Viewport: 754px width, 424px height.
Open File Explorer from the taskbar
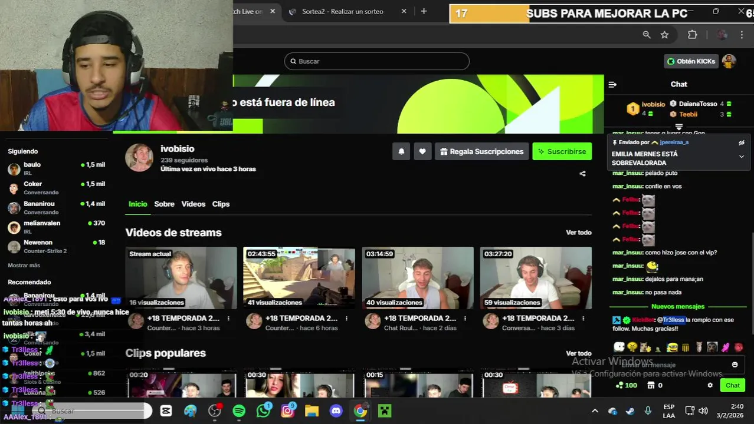click(312, 411)
